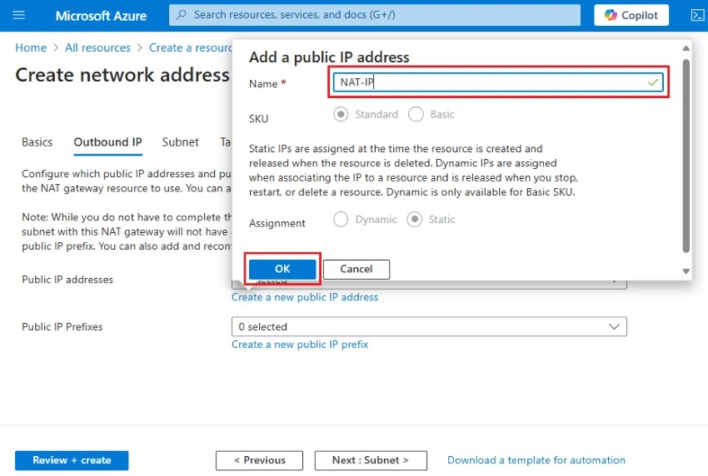This screenshot has width=708, height=476.
Task: Launch Copilot from the top bar
Action: 631,15
